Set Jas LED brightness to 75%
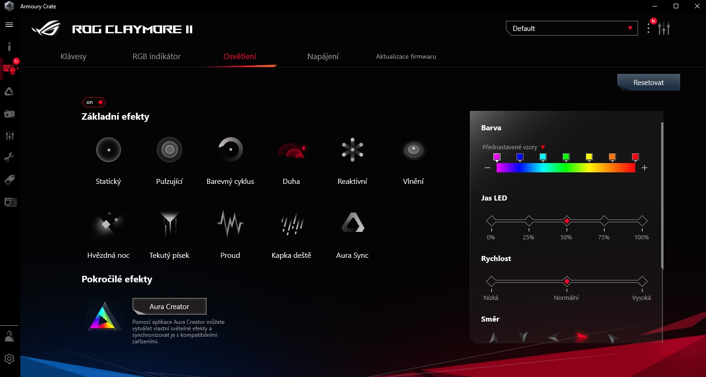 (x=604, y=221)
